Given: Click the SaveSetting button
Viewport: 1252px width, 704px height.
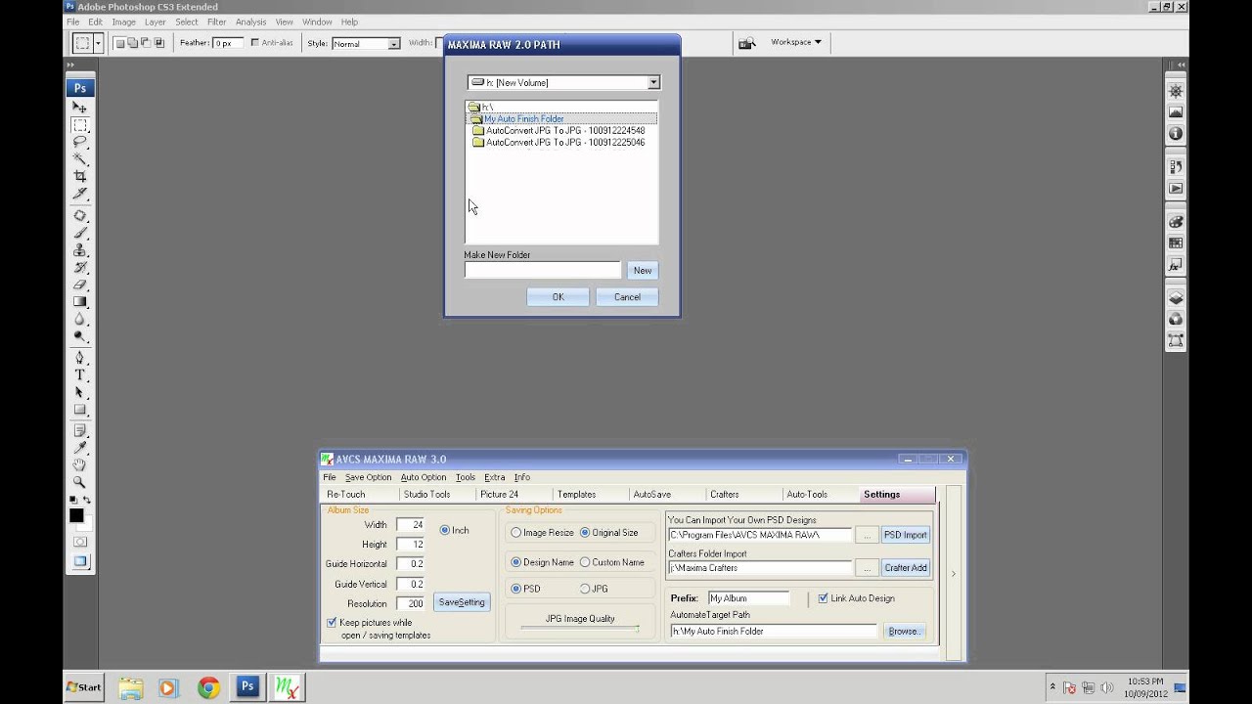Looking at the screenshot, I should pos(462,602).
